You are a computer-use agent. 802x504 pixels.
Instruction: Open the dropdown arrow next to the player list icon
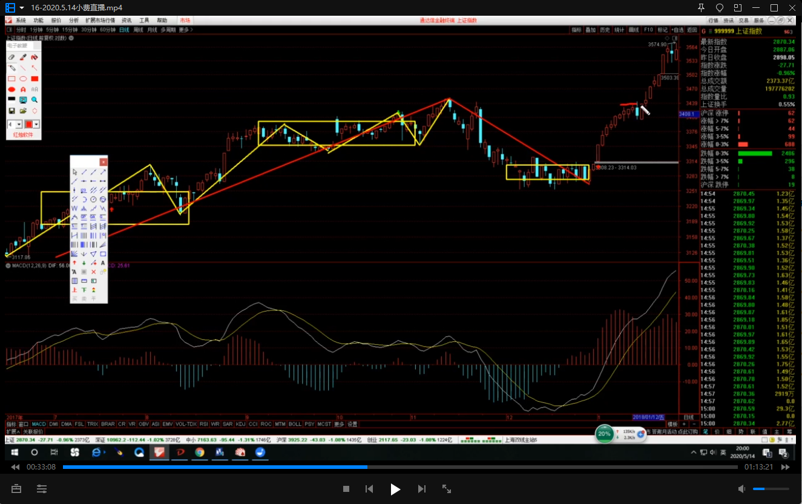click(x=22, y=8)
